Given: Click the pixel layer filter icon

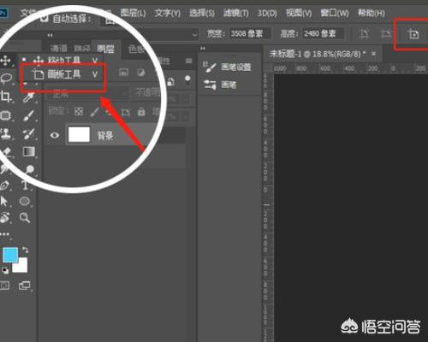Looking at the screenshot, I should tap(123, 73).
